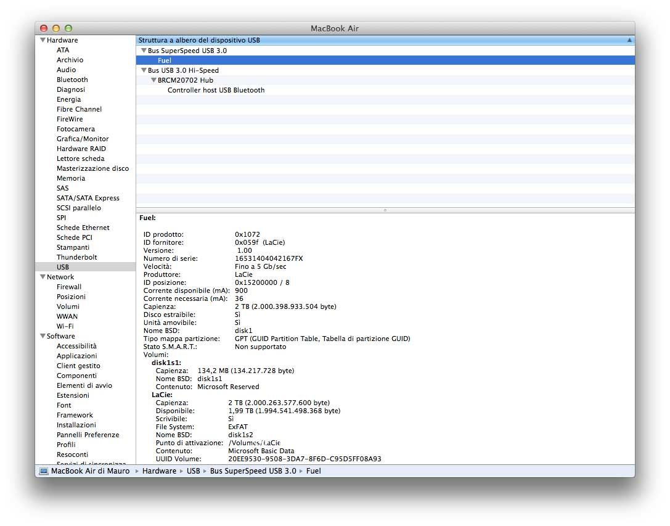
Task: Open the Wi-Fi network section
Action: pos(66,326)
